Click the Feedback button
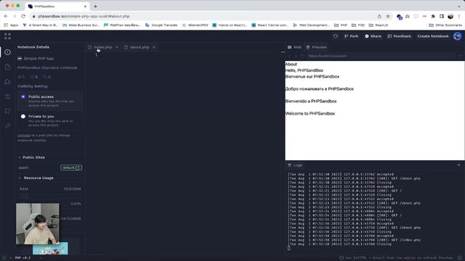Image resolution: width=465 pixels, height=261 pixels. click(400, 36)
